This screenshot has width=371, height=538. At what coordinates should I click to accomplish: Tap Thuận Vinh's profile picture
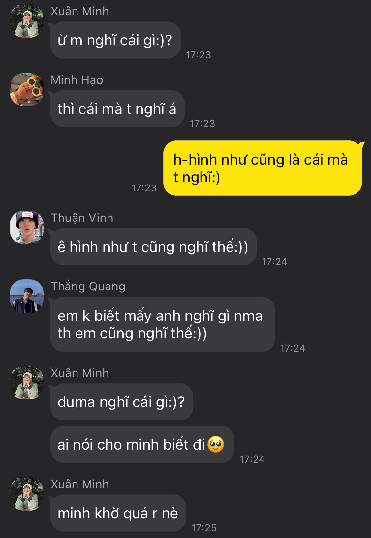(x=27, y=227)
